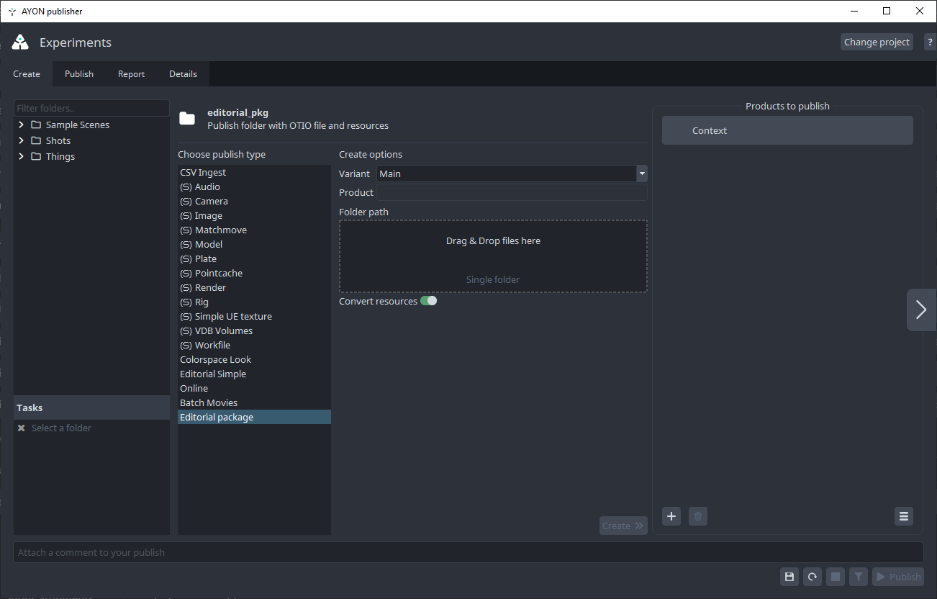Switch to the Details tab

pyautogui.click(x=183, y=74)
